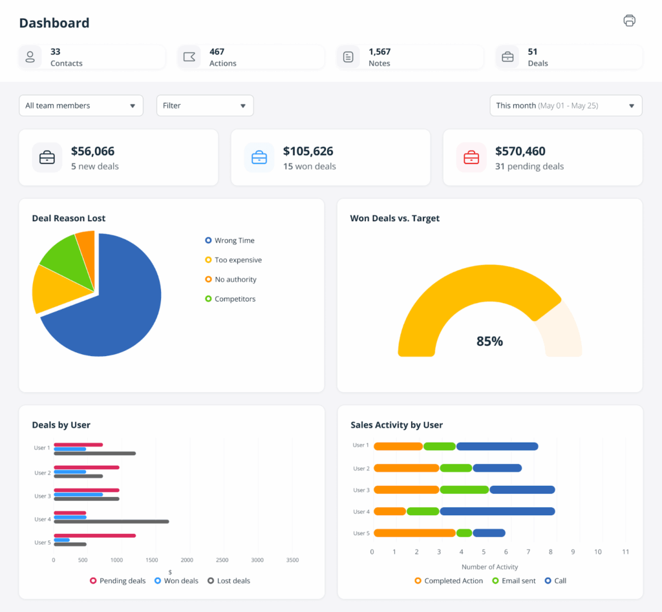Screen dimensions: 662x612
Task: Open the This month date range dropdown
Action: [x=566, y=105]
